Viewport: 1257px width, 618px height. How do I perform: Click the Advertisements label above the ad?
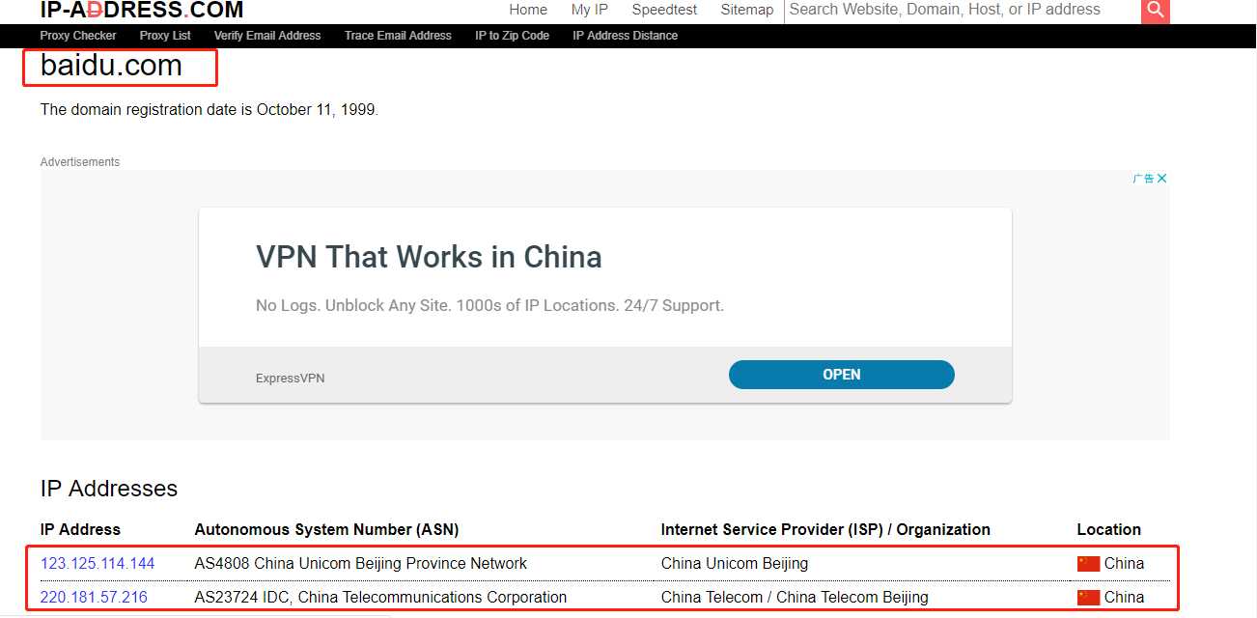pyautogui.click(x=80, y=162)
